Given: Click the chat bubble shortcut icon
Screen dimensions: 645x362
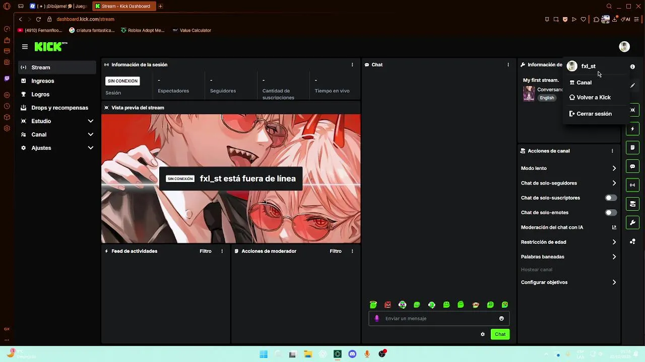Looking at the screenshot, I should pyautogui.click(x=632, y=166).
